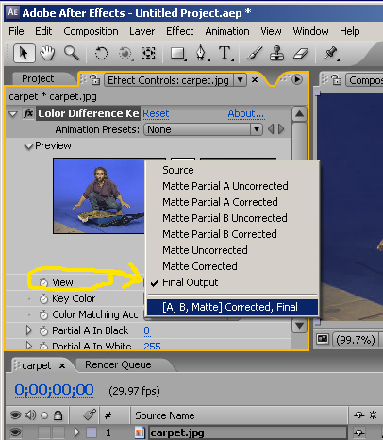The image size is (383, 440).
Task: Select [A, B, Matte] Corrected, Final
Action: [233, 307]
